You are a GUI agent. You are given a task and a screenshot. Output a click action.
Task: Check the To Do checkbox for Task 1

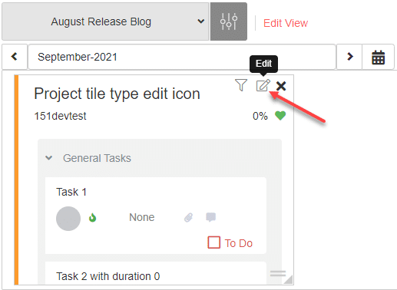[x=214, y=242]
